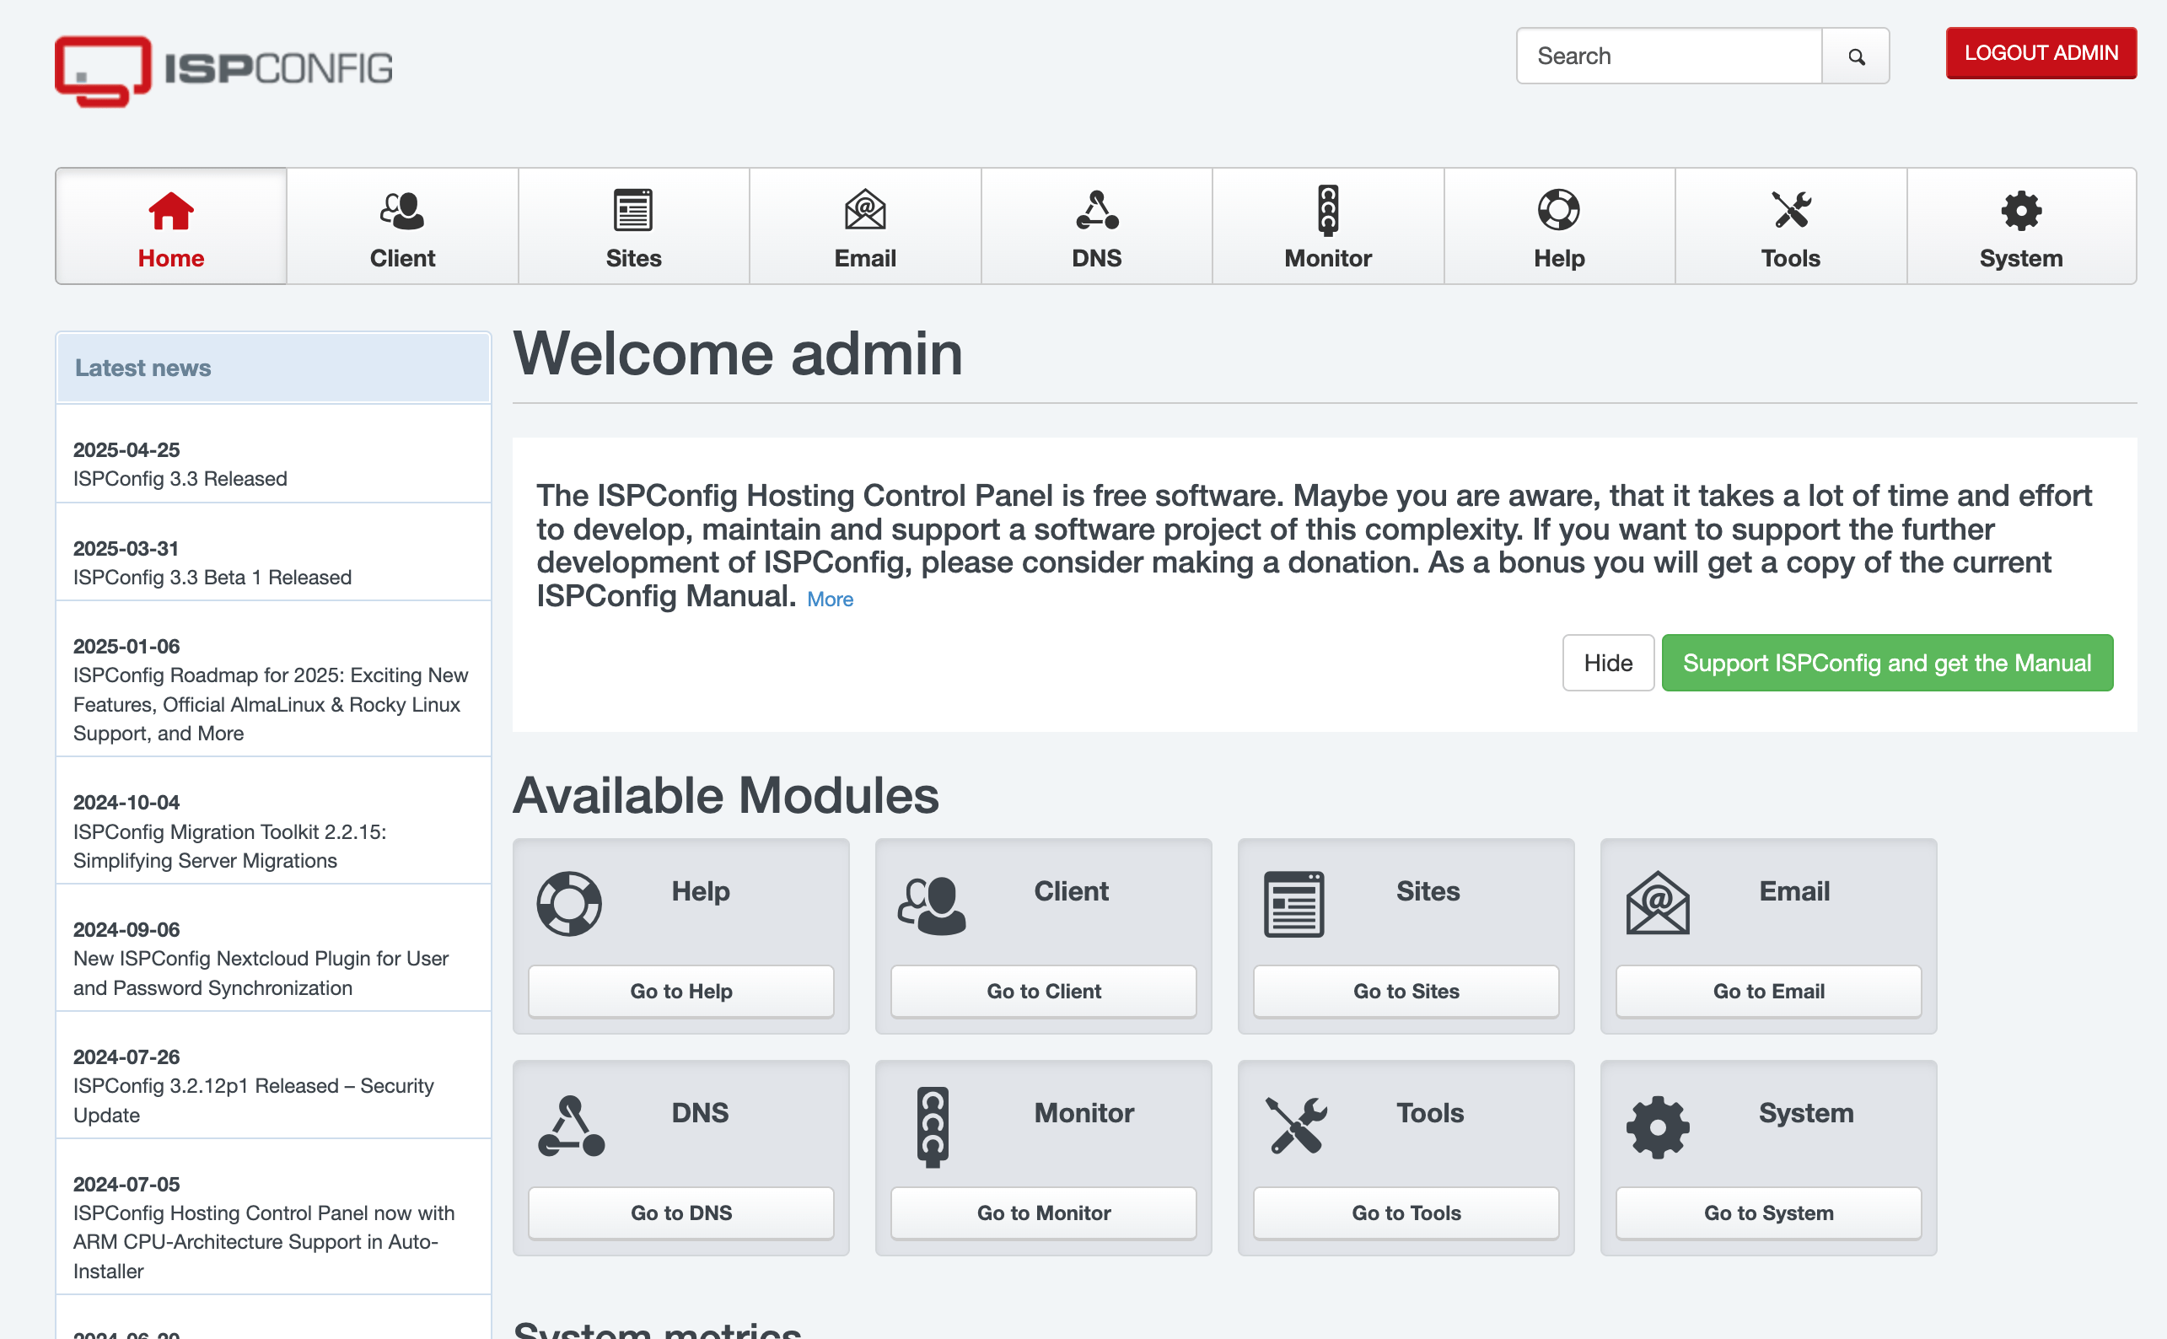Click the Sites icon in top navigation
This screenshot has width=2167, height=1339.
coord(633,211)
